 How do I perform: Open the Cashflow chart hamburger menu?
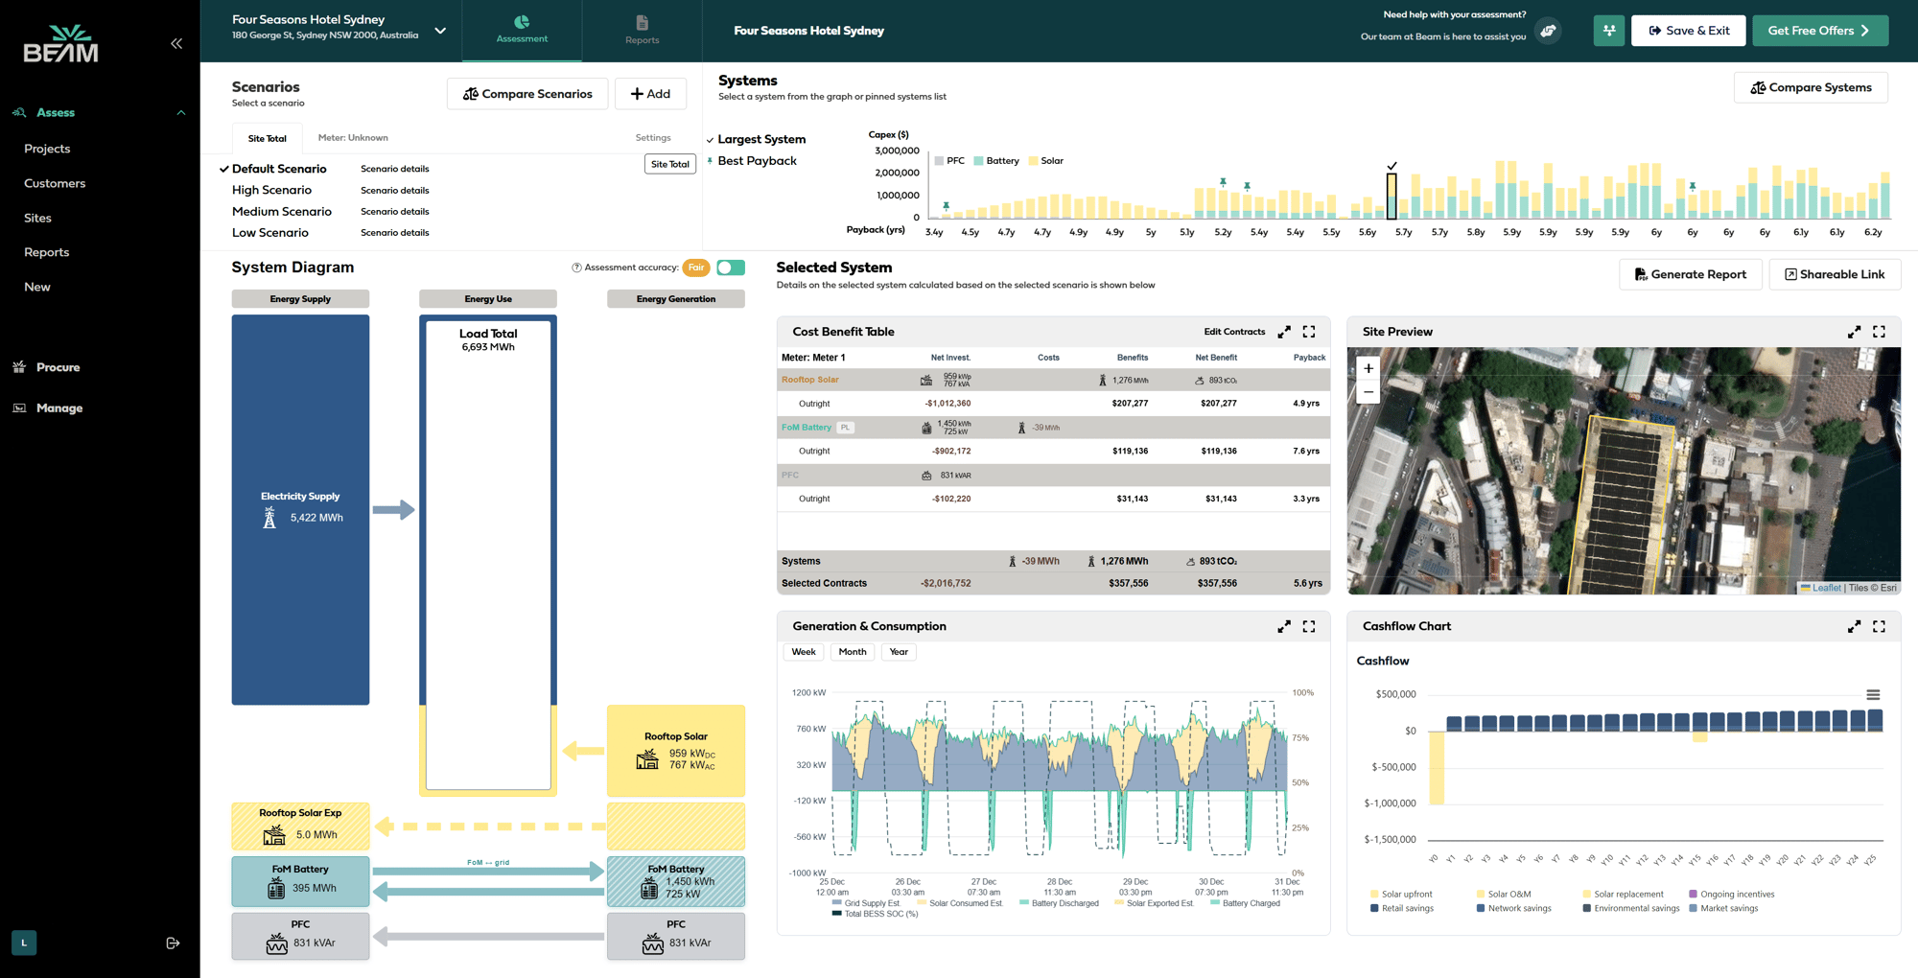coord(1873,695)
